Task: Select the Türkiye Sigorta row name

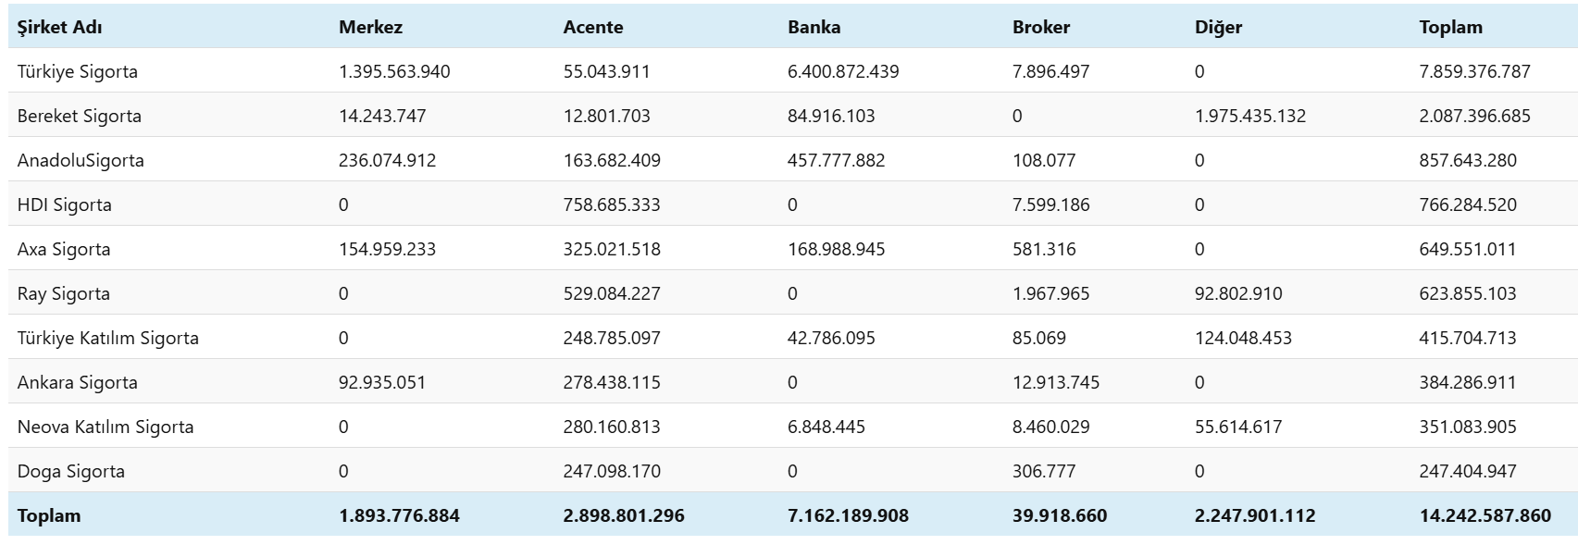Action: pos(77,71)
